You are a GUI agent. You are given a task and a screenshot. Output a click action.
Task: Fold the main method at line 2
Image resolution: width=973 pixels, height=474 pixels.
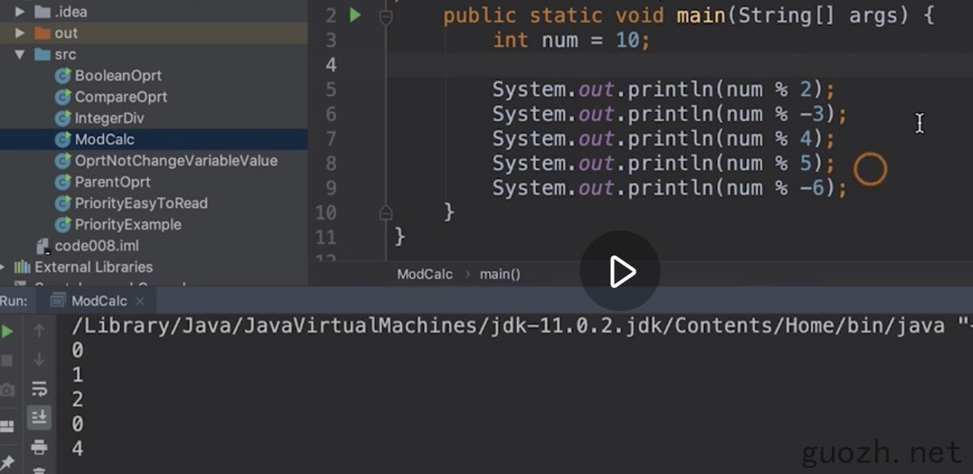pyautogui.click(x=386, y=15)
